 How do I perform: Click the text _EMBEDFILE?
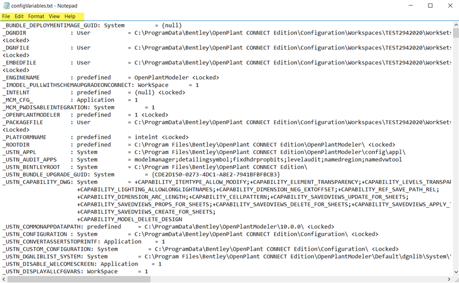click(x=20, y=63)
